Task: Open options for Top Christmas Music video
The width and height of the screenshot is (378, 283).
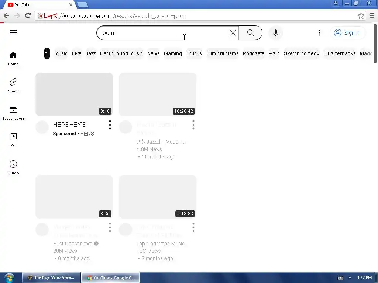Action: click(x=193, y=227)
